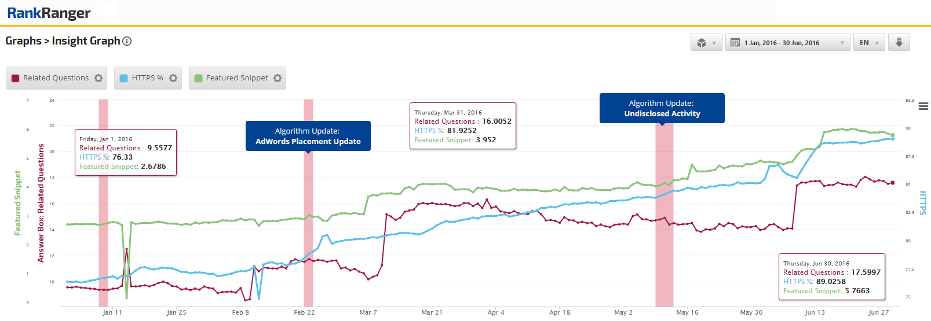Open settings gear for Featured Snippet
The width and height of the screenshot is (931, 321).
(x=278, y=78)
